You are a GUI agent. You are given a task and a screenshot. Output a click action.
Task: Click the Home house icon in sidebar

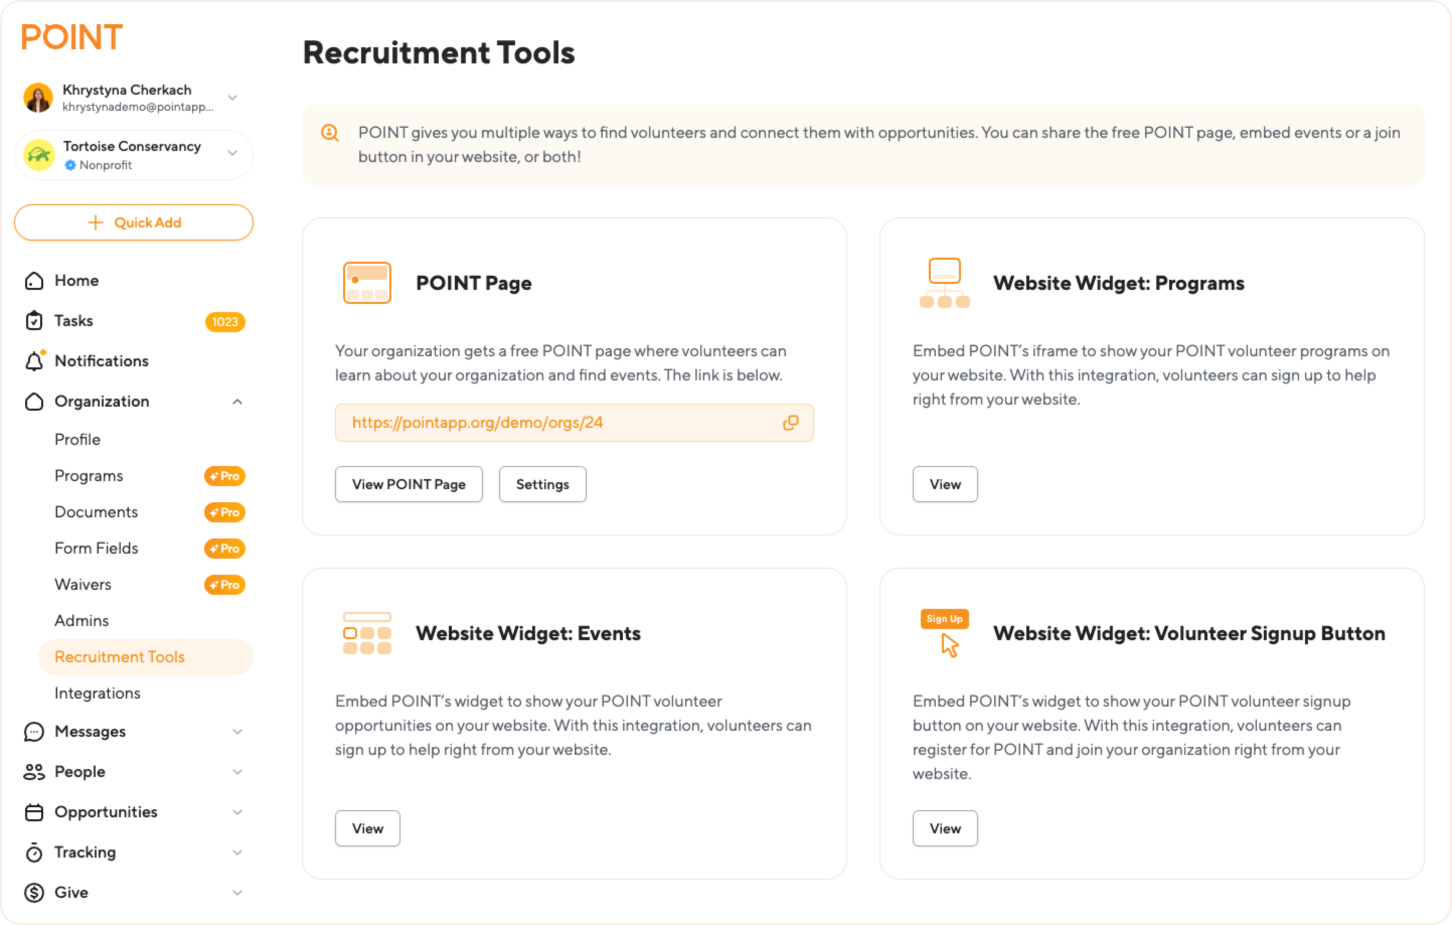[x=34, y=281]
